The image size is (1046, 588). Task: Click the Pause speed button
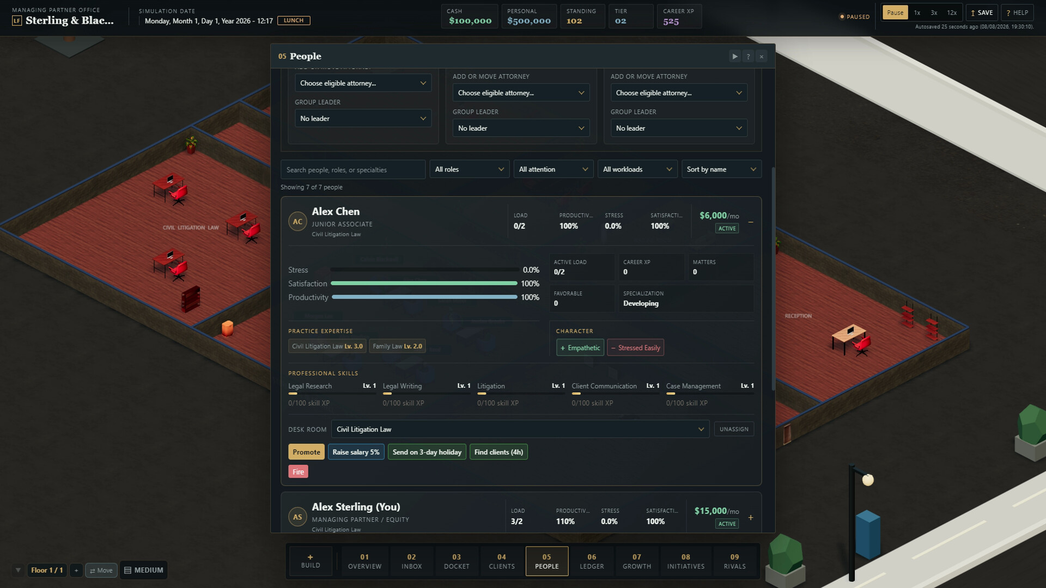click(895, 13)
